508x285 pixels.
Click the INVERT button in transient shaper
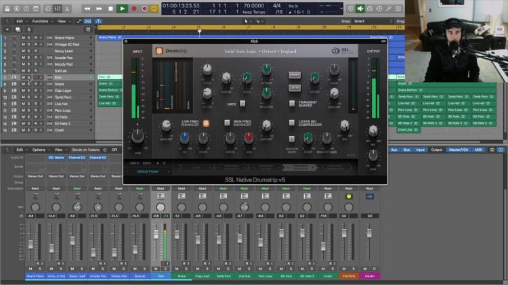tap(294, 75)
